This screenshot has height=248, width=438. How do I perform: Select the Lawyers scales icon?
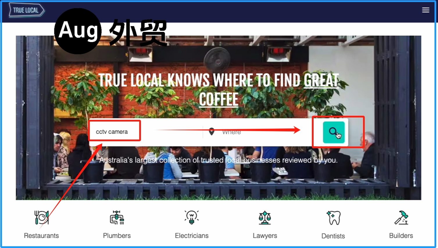pos(265,218)
